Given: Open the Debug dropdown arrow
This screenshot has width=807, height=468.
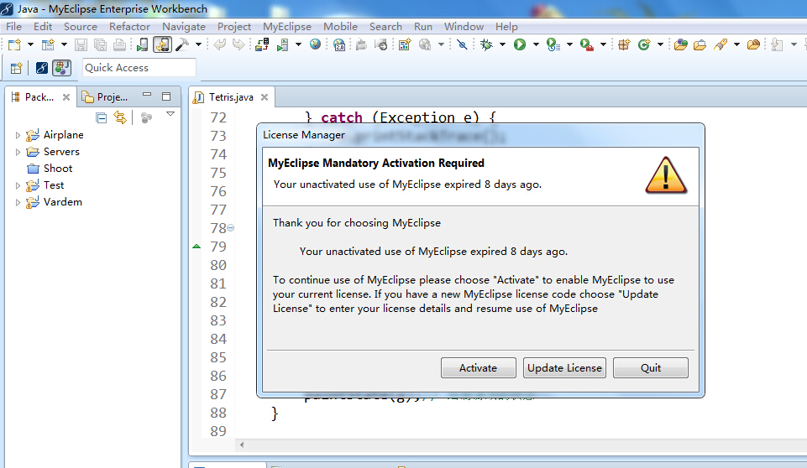Looking at the screenshot, I should tap(502, 44).
